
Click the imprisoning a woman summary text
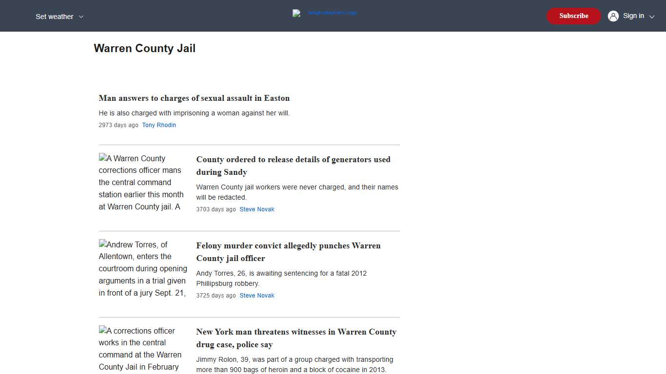(194, 113)
